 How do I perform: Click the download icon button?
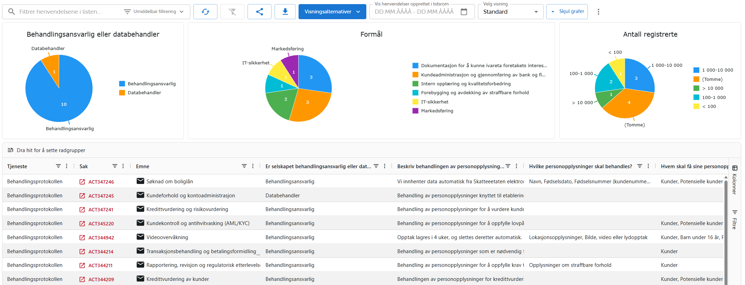285,12
